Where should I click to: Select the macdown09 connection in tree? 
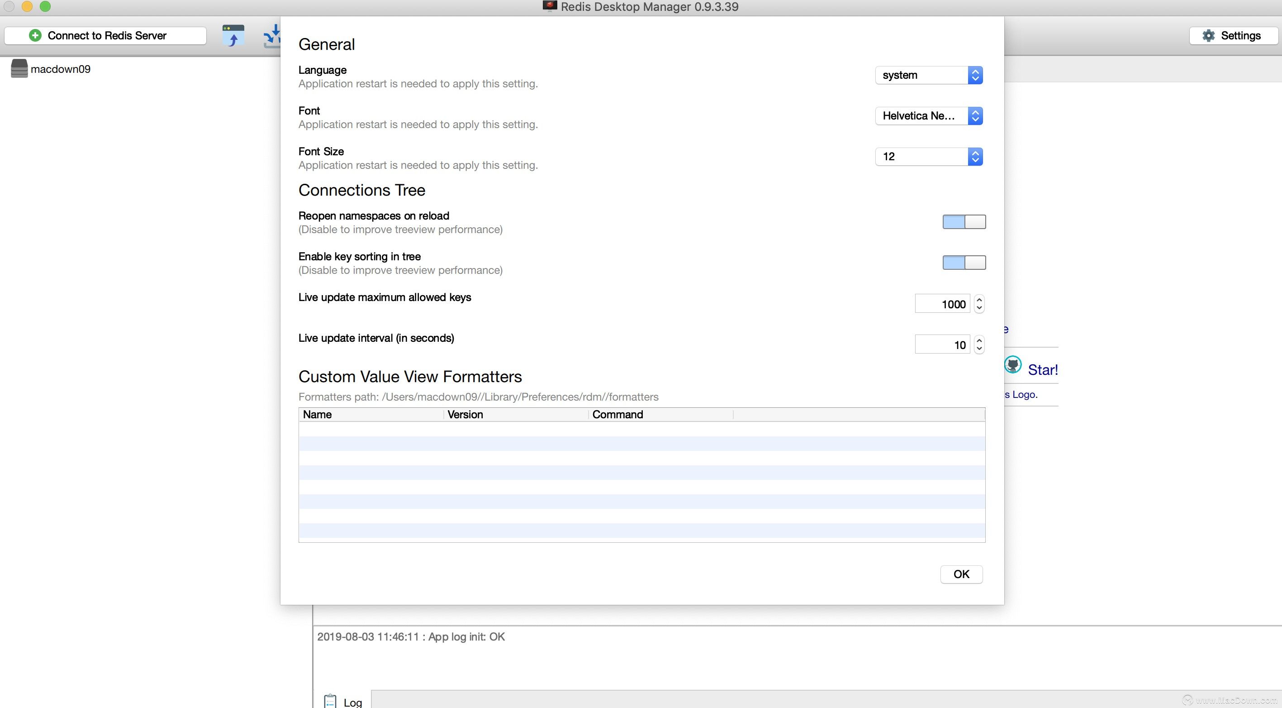click(x=60, y=69)
